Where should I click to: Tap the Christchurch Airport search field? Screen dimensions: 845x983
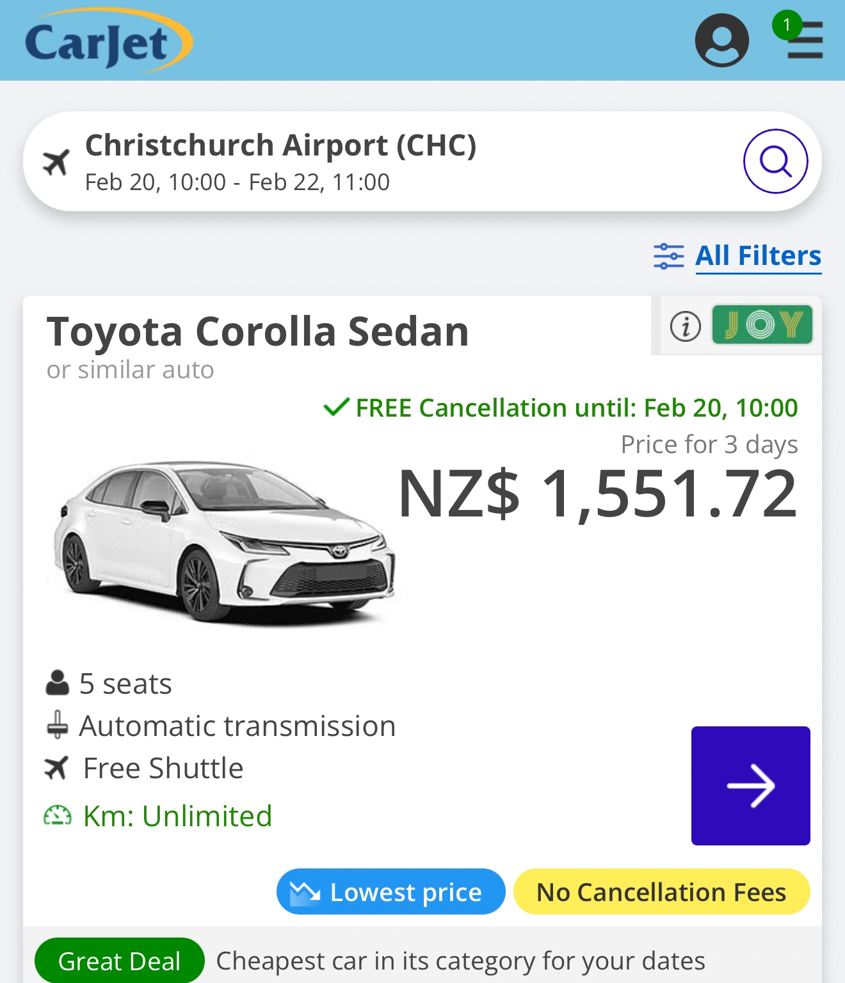pyautogui.click(x=384, y=161)
